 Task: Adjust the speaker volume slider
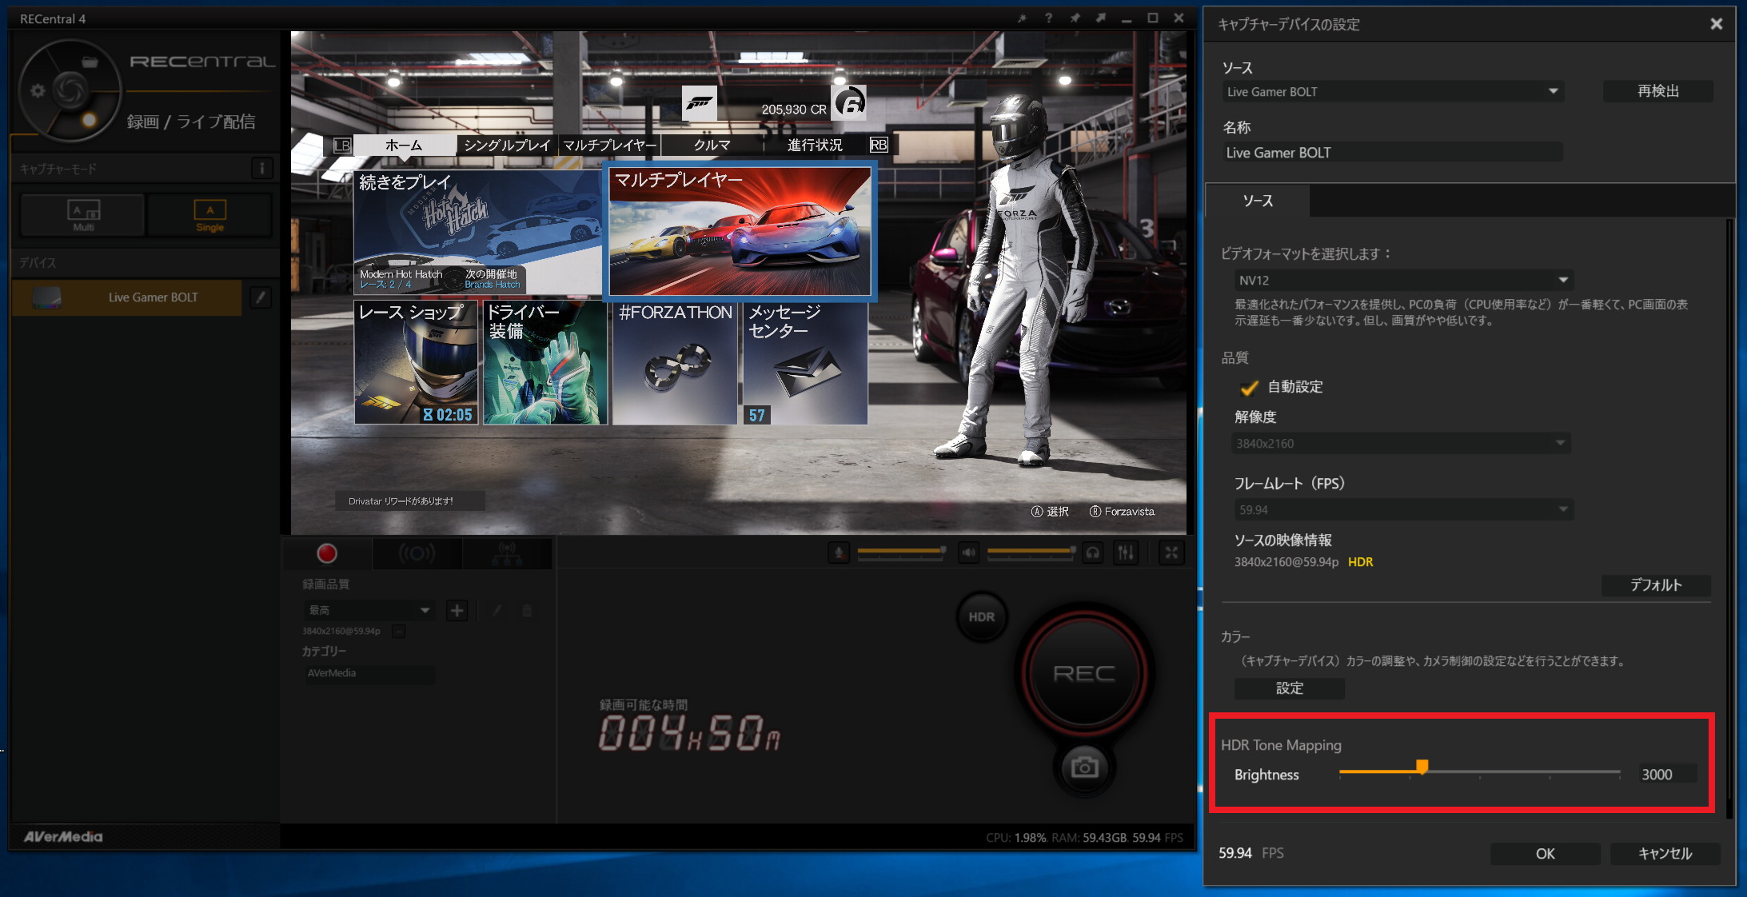[1031, 551]
